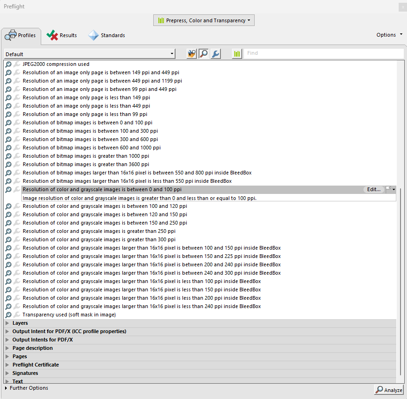The width and height of the screenshot is (407, 399).
Task: Click the magnifier icon for bitmap images greater than 3600 ppi
Action: click(x=8, y=164)
